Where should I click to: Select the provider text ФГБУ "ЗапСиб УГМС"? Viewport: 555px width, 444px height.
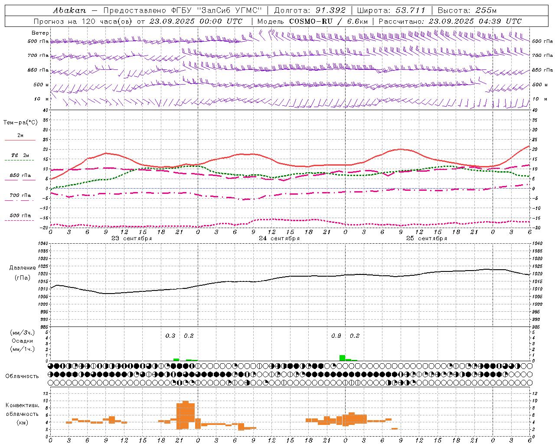coord(217,10)
